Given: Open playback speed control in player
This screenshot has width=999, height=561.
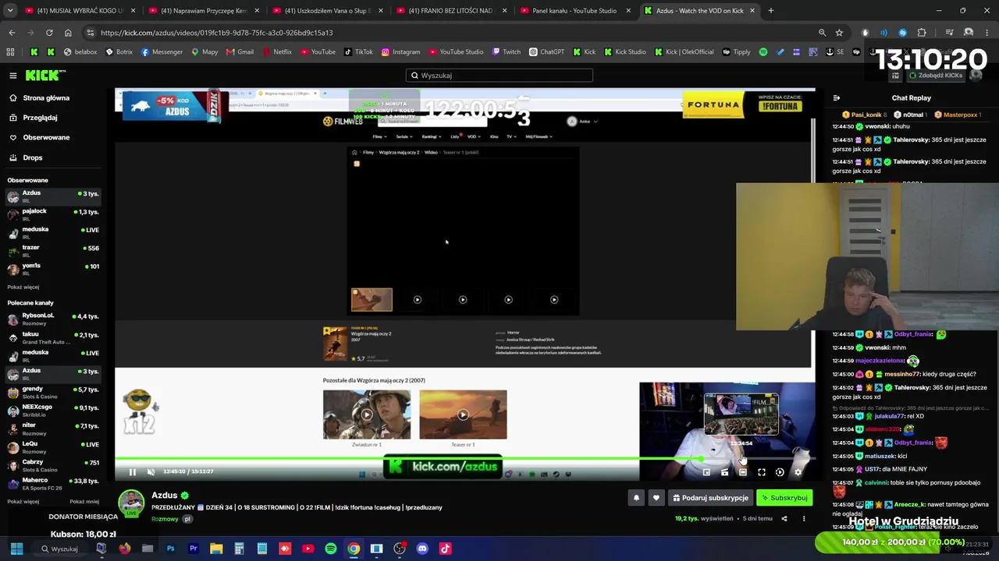Looking at the screenshot, I should (780, 472).
